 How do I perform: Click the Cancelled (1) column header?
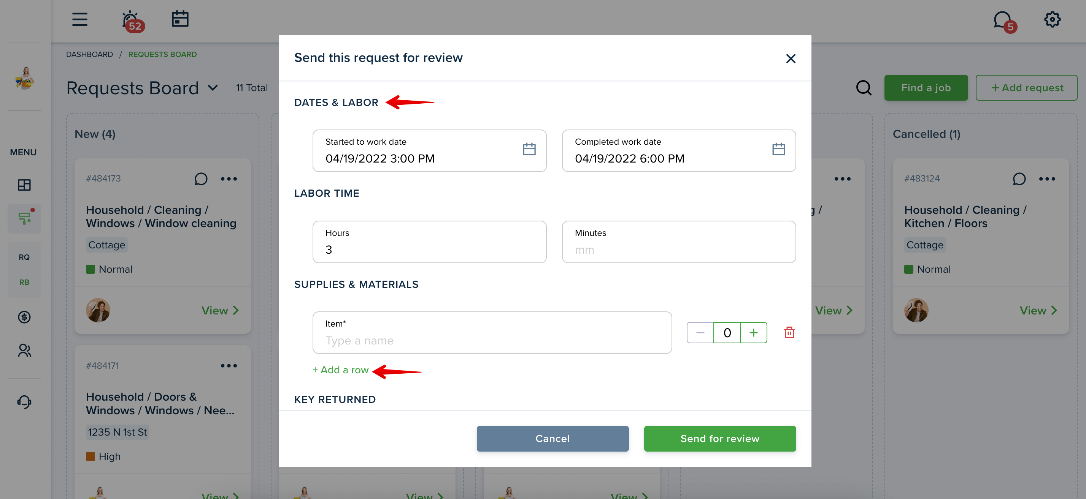[926, 134]
